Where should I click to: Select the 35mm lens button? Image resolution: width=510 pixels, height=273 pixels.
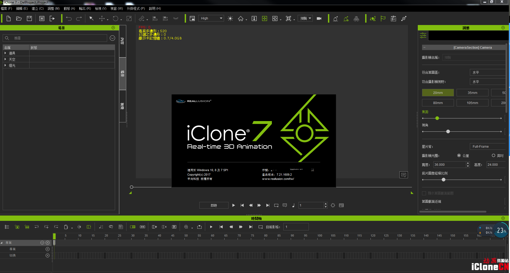[x=473, y=93]
